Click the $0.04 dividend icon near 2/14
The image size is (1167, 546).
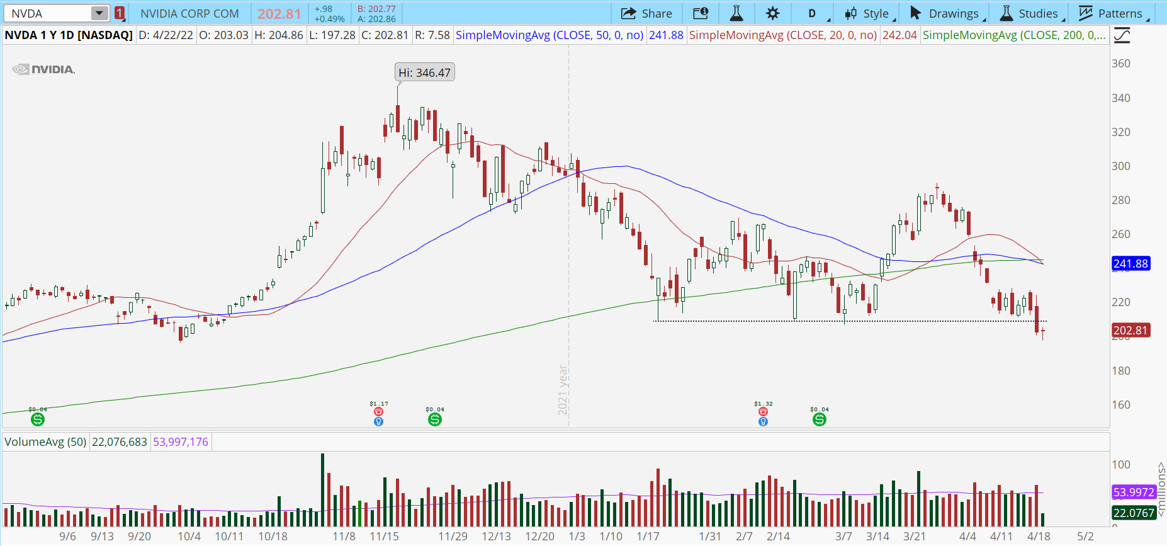click(820, 419)
